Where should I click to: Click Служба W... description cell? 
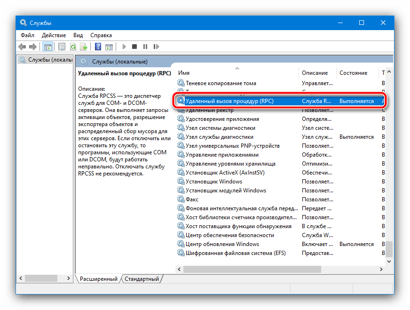click(317, 235)
